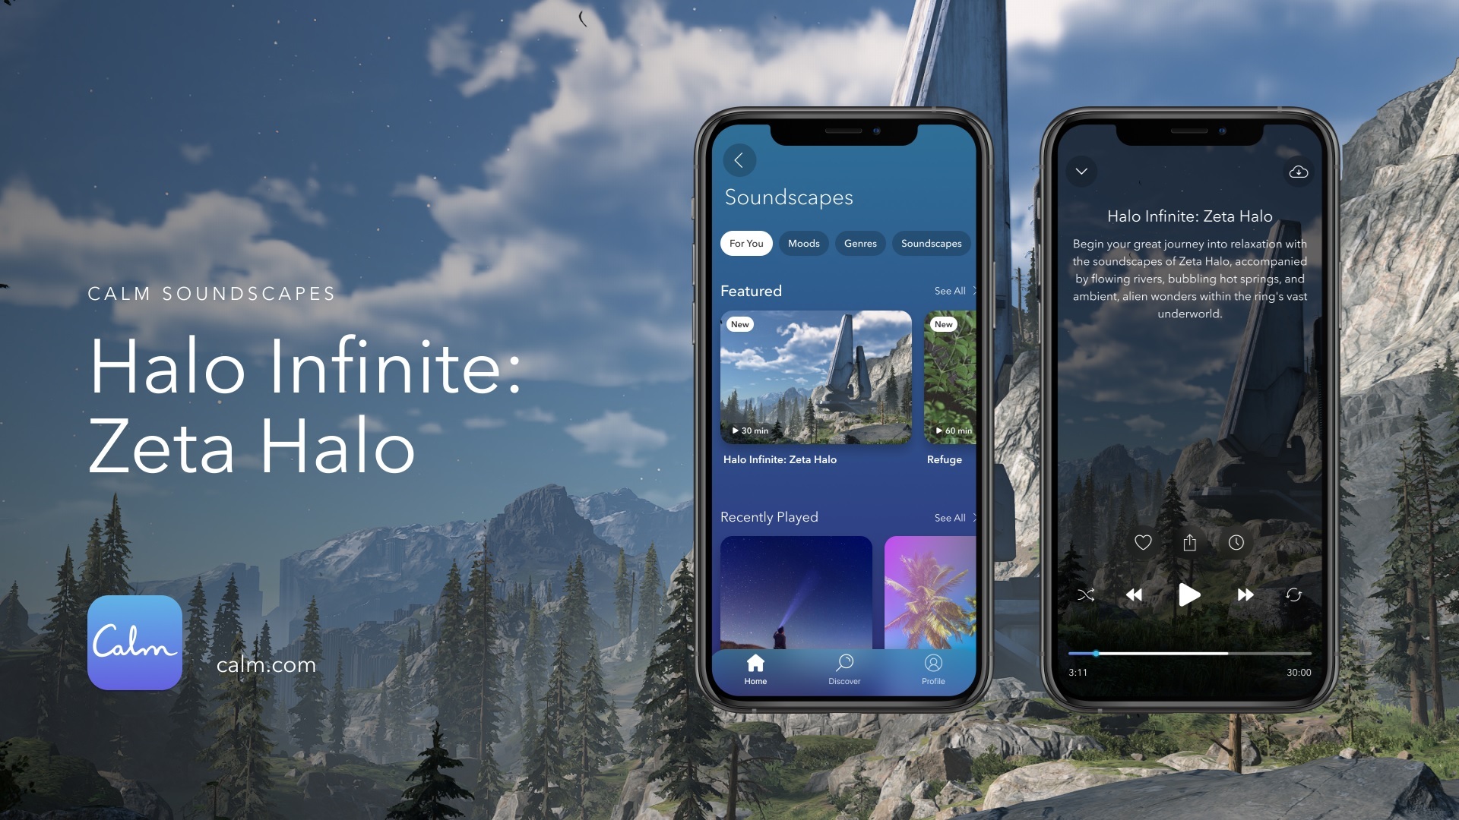
Task: Click the back chevron on Soundscapes screen
Action: pyautogui.click(x=739, y=159)
